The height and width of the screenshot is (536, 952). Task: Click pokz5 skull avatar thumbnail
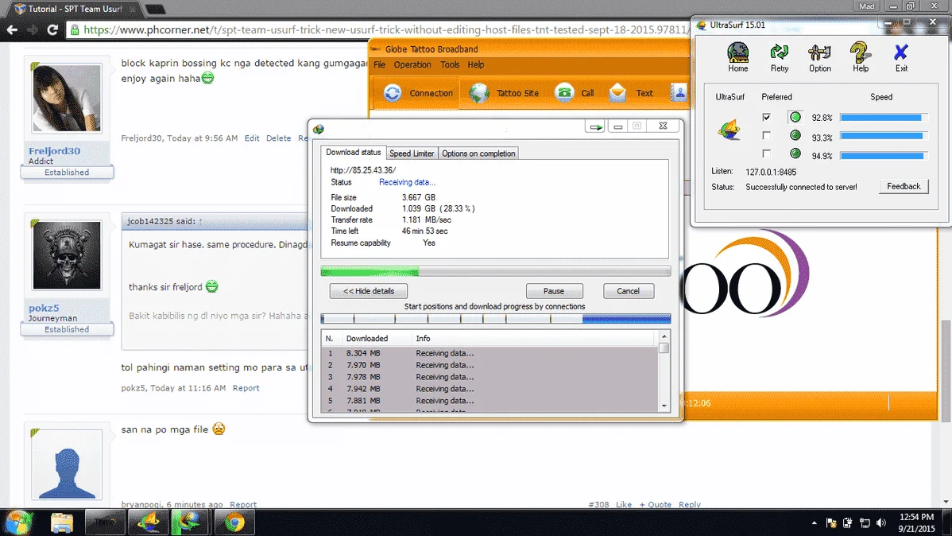click(67, 255)
